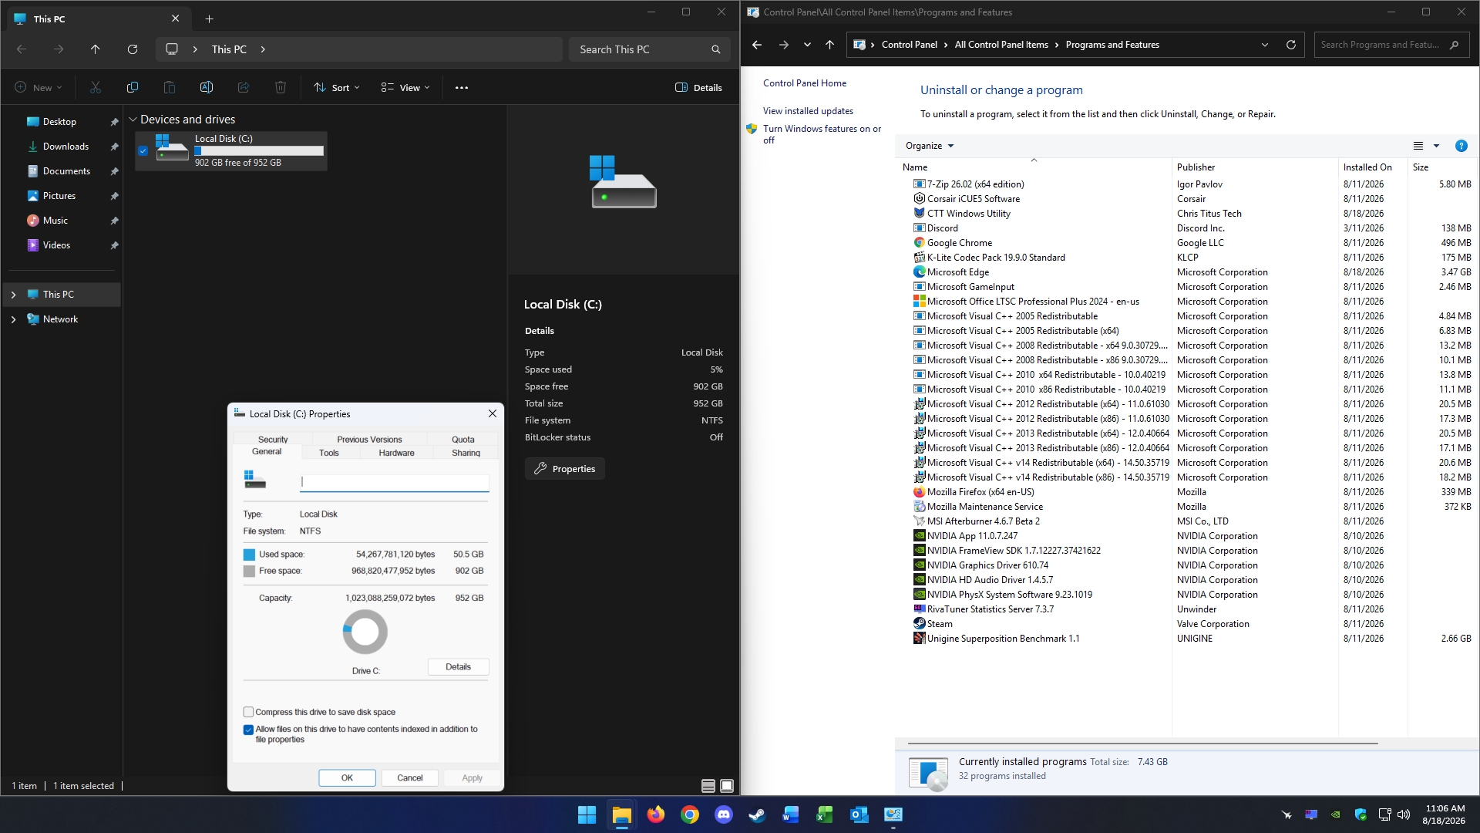
Task: Open Outlook from the taskbar
Action: click(x=859, y=814)
